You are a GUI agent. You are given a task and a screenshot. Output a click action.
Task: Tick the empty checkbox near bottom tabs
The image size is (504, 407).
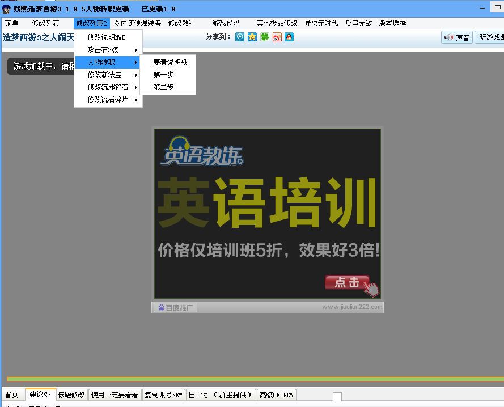(337, 397)
